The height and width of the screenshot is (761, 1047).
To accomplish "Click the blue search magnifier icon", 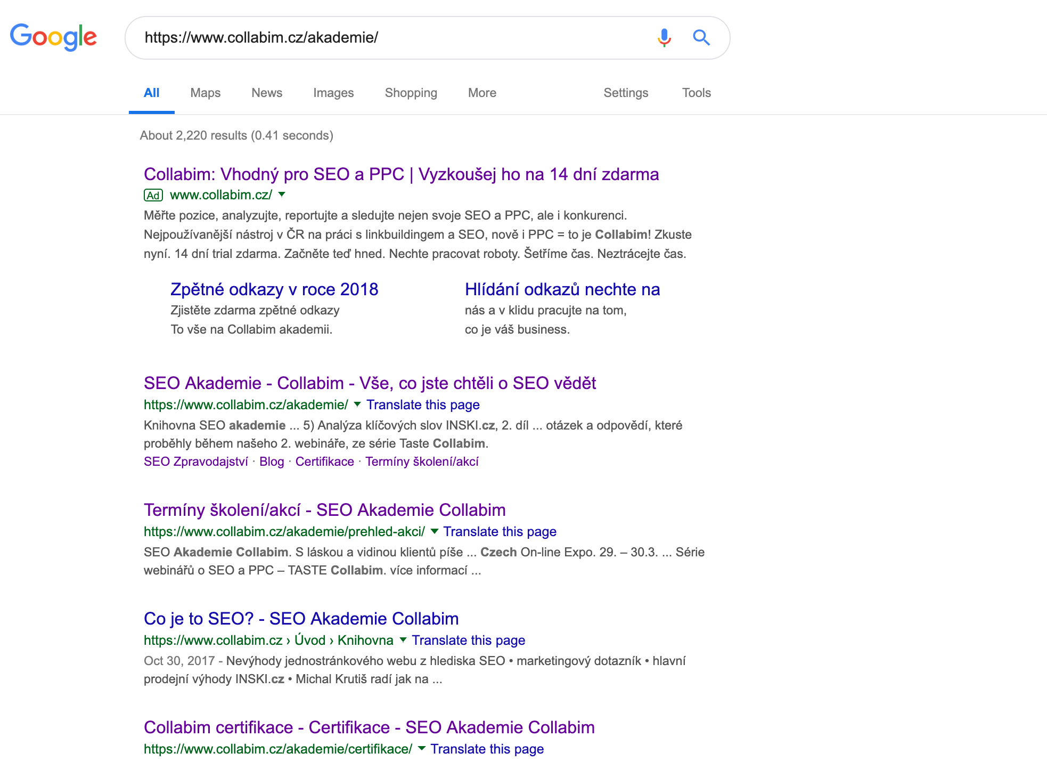I will coord(701,37).
